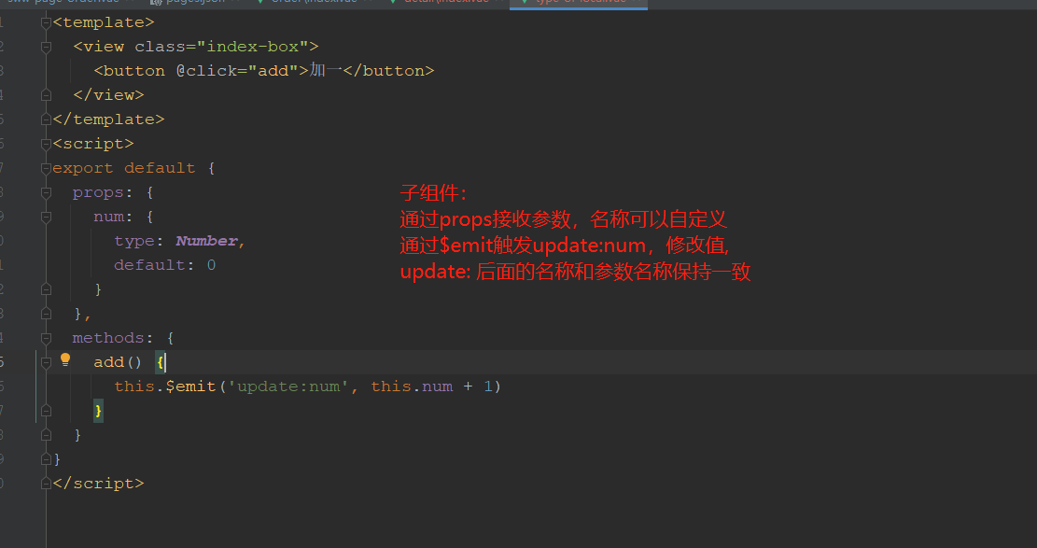1037x548 pixels.
Task: Click fold marker beside closing </script> tag
Action: [46, 484]
